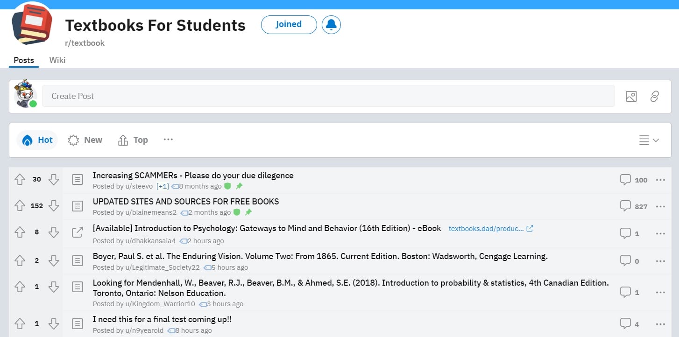Toggle the Joined membership button

click(289, 25)
